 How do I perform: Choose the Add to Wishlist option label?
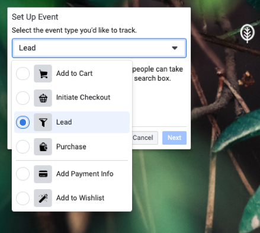click(80, 198)
